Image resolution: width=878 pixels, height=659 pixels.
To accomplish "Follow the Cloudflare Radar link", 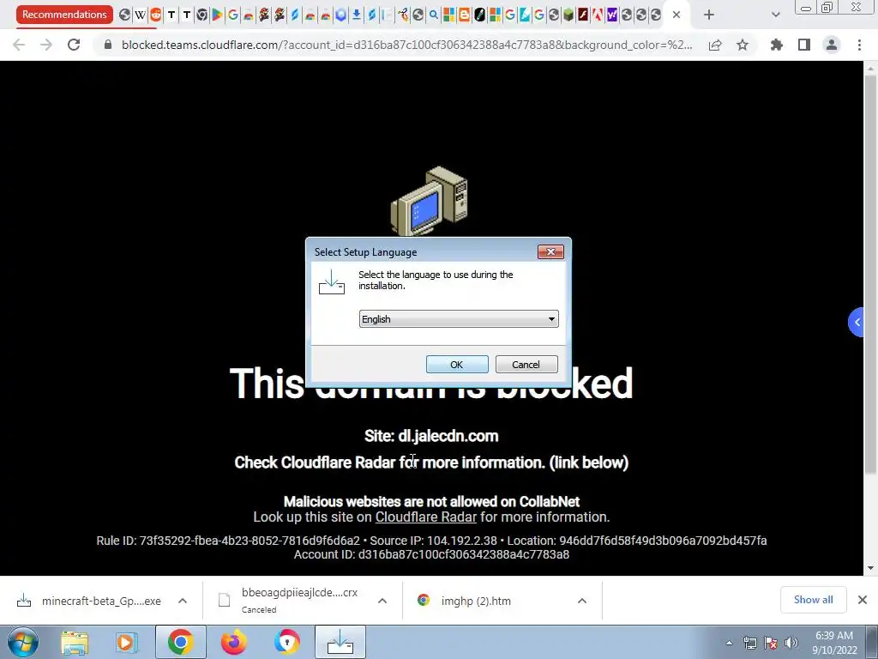I will [x=425, y=517].
